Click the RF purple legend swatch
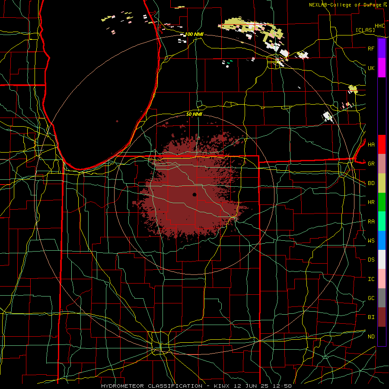 click(382, 48)
